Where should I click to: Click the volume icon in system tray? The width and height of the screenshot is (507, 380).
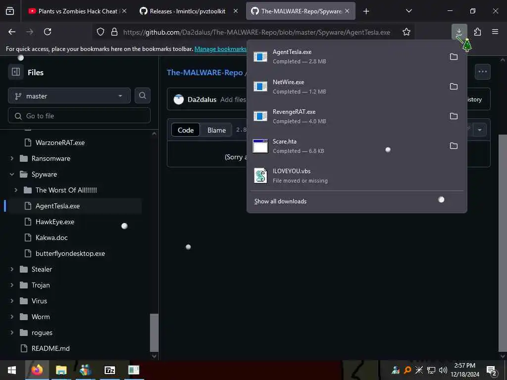(x=443, y=370)
